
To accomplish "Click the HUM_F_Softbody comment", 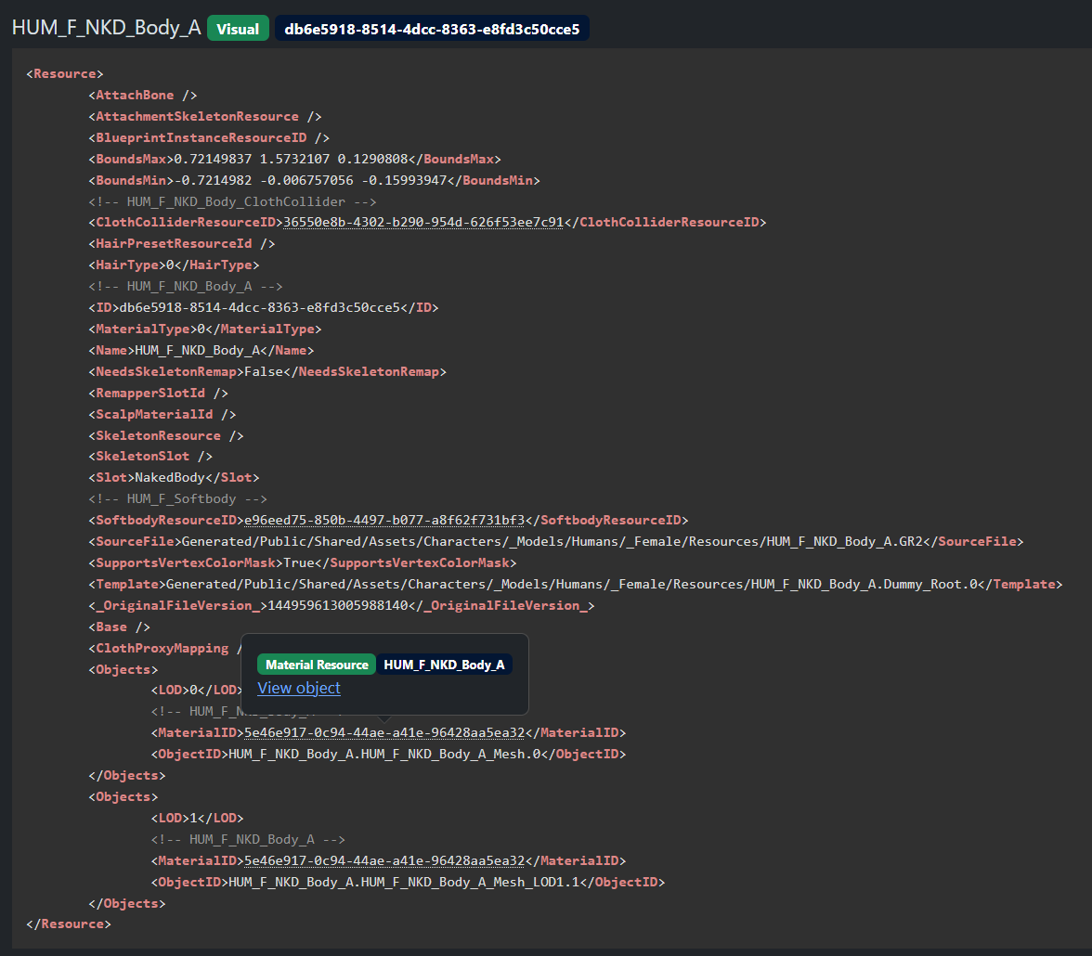I will (177, 498).
